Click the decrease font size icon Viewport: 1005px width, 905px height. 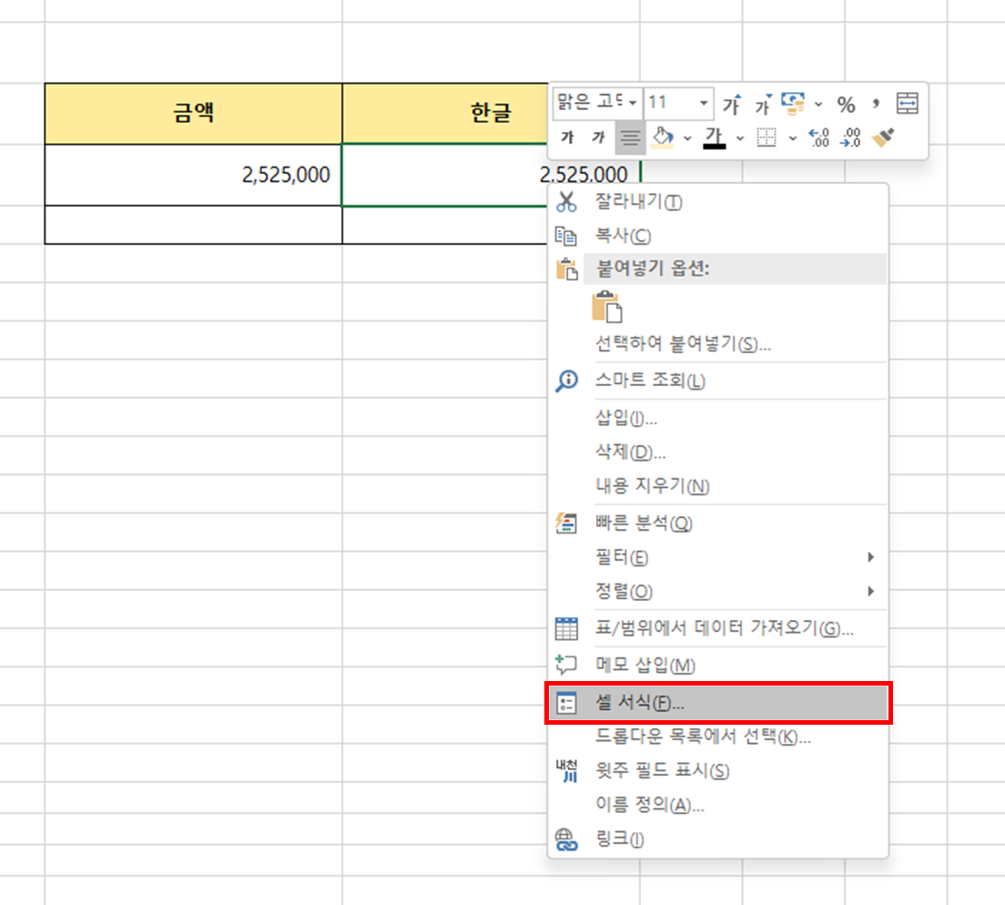click(x=762, y=103)
